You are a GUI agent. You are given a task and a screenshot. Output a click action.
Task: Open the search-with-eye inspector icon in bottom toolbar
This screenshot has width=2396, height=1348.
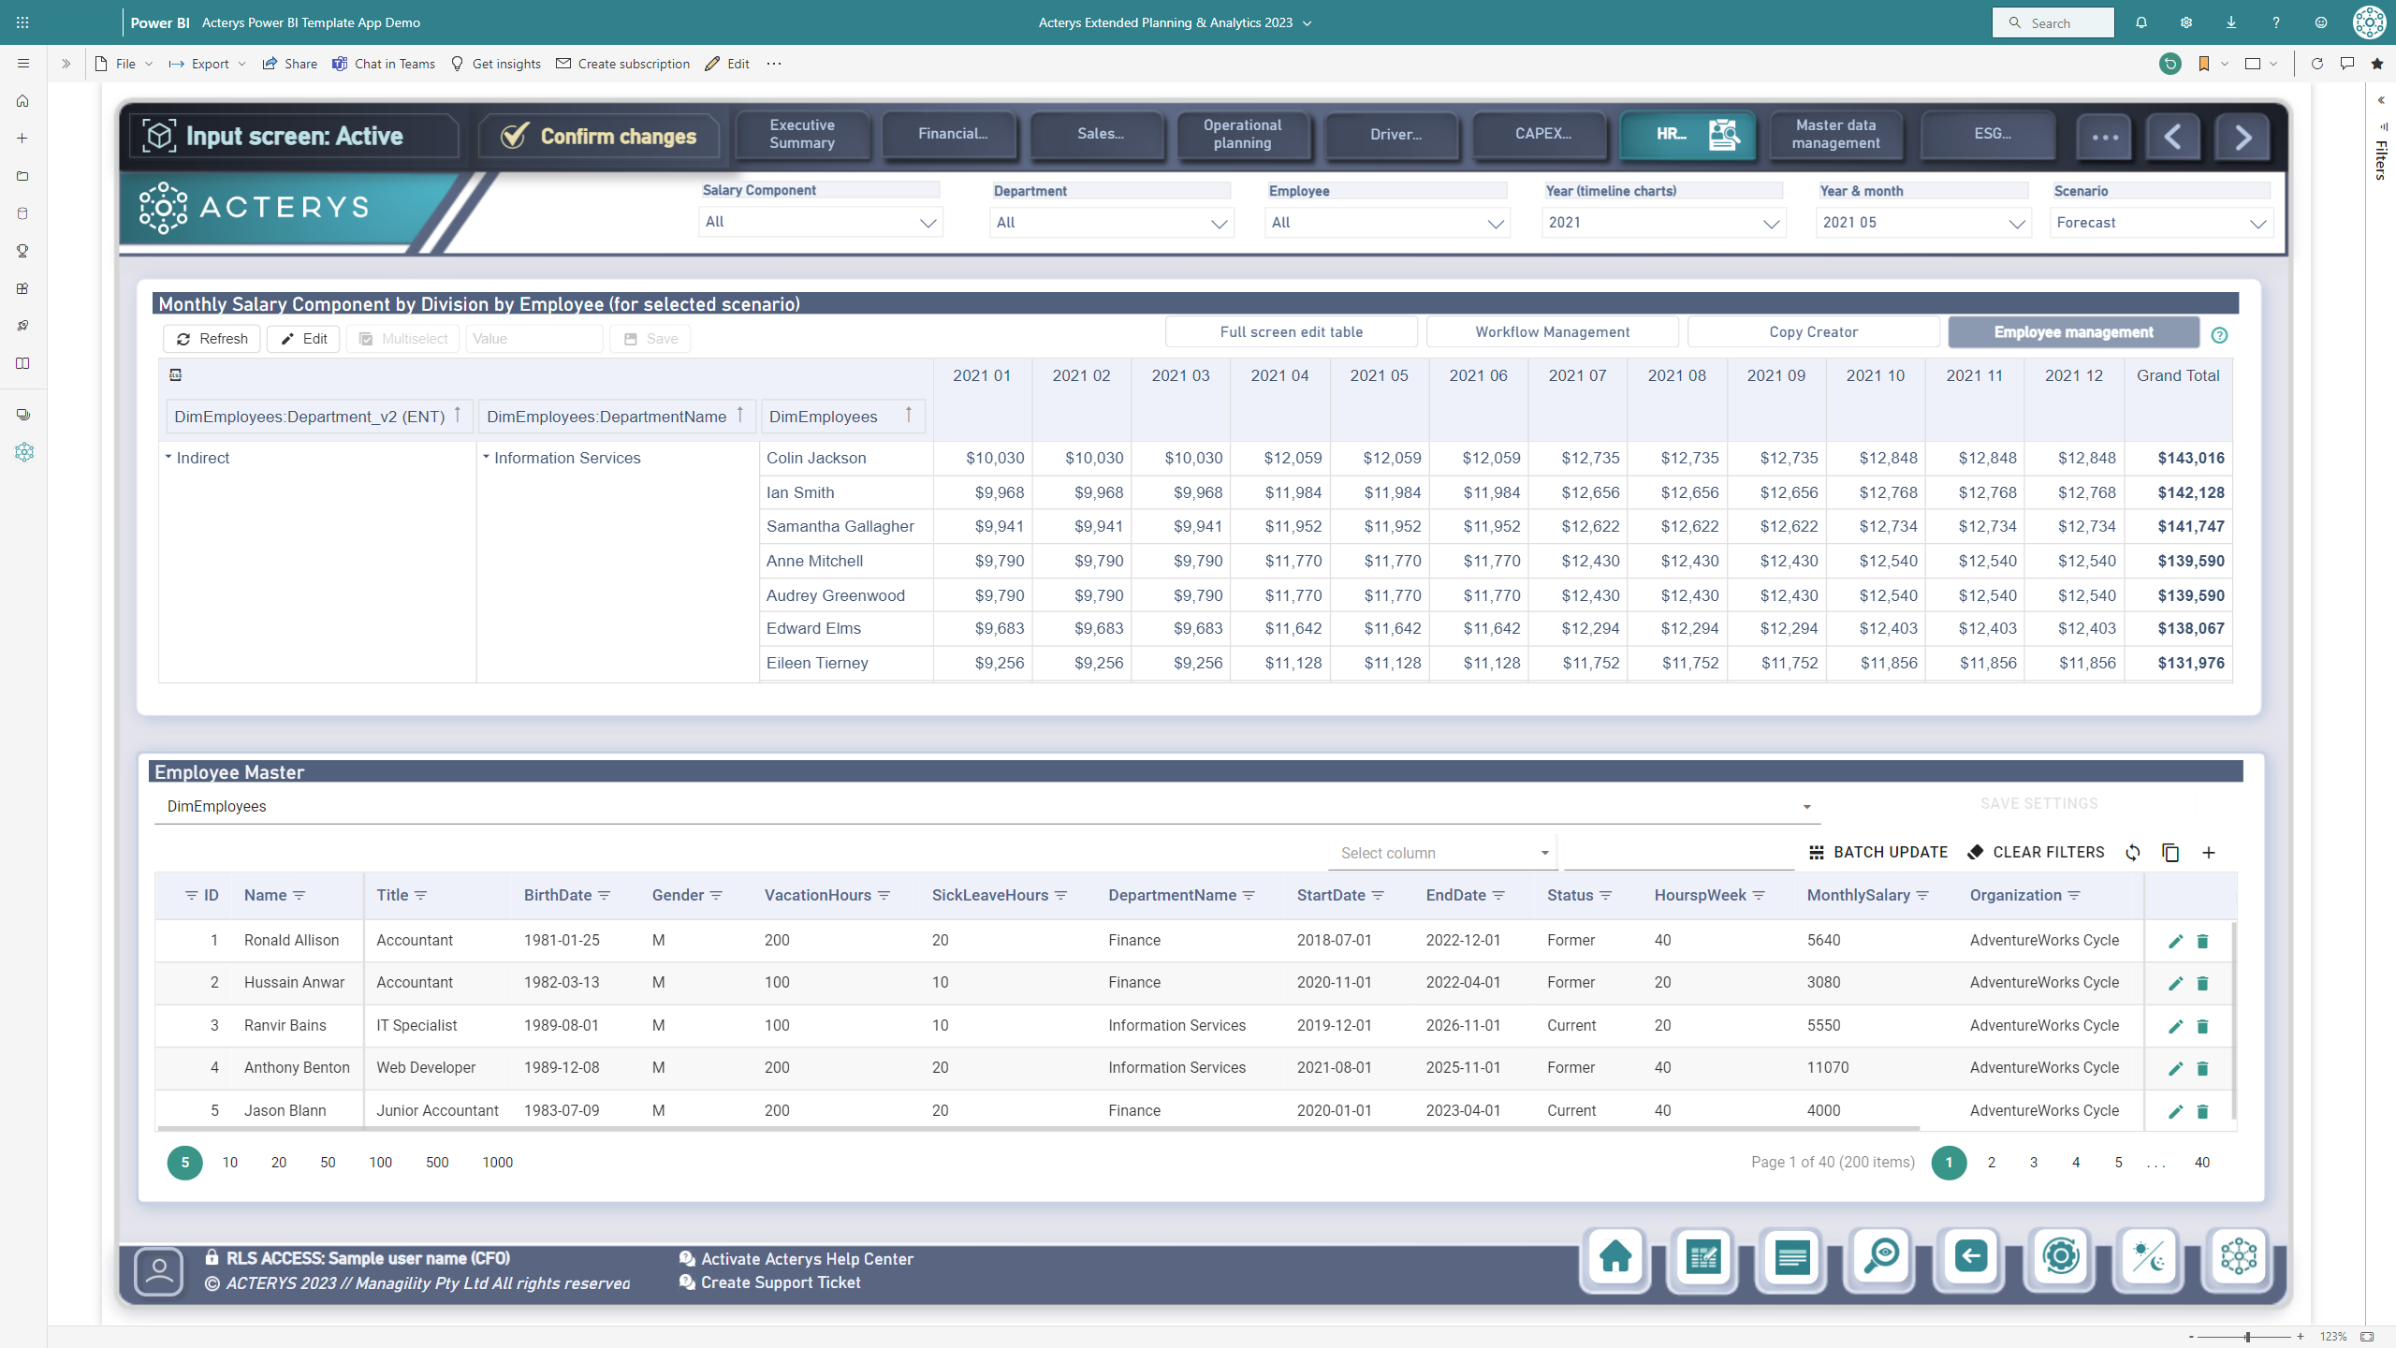pos(1880,1259)
